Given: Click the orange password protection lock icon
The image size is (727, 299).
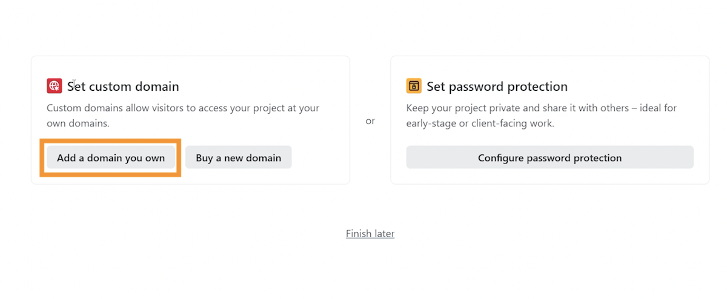Looking at the screenshot, I should 414,86.
